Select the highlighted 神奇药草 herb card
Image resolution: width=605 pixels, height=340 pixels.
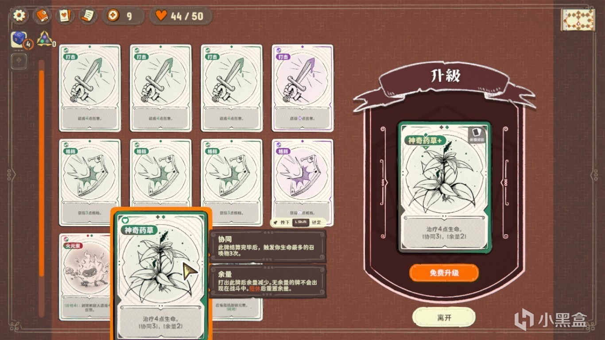click(161, 274)
